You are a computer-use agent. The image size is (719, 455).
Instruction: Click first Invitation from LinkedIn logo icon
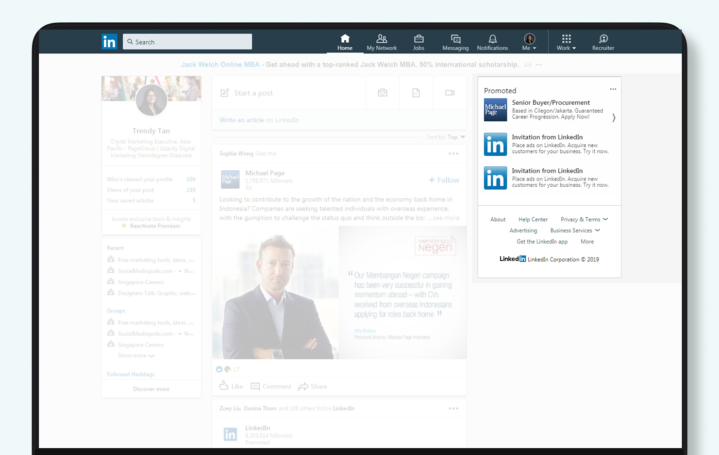496,145
